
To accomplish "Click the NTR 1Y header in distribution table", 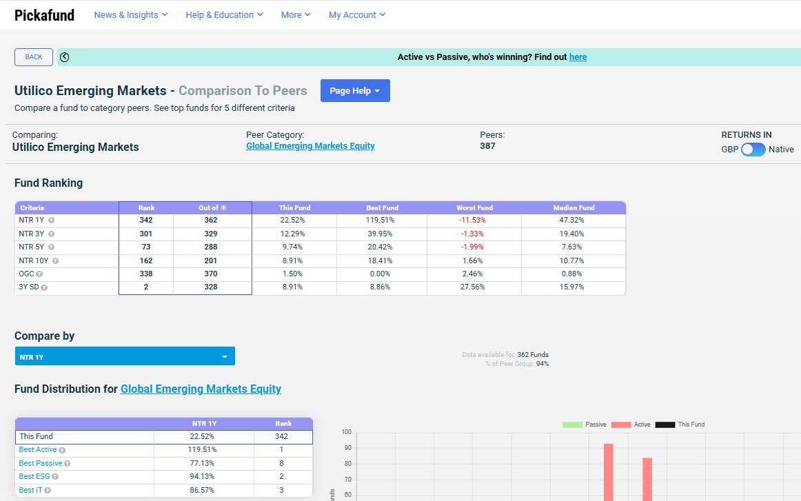I will pos(204,424).
